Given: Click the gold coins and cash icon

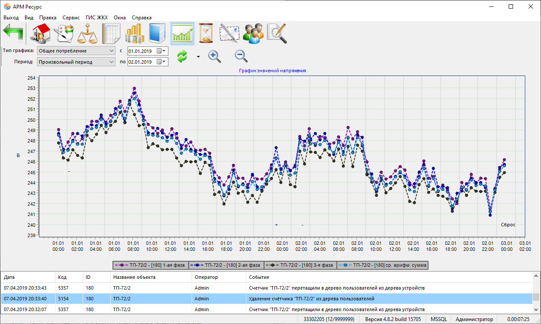Looking at the screenshot, I should 135,34.
